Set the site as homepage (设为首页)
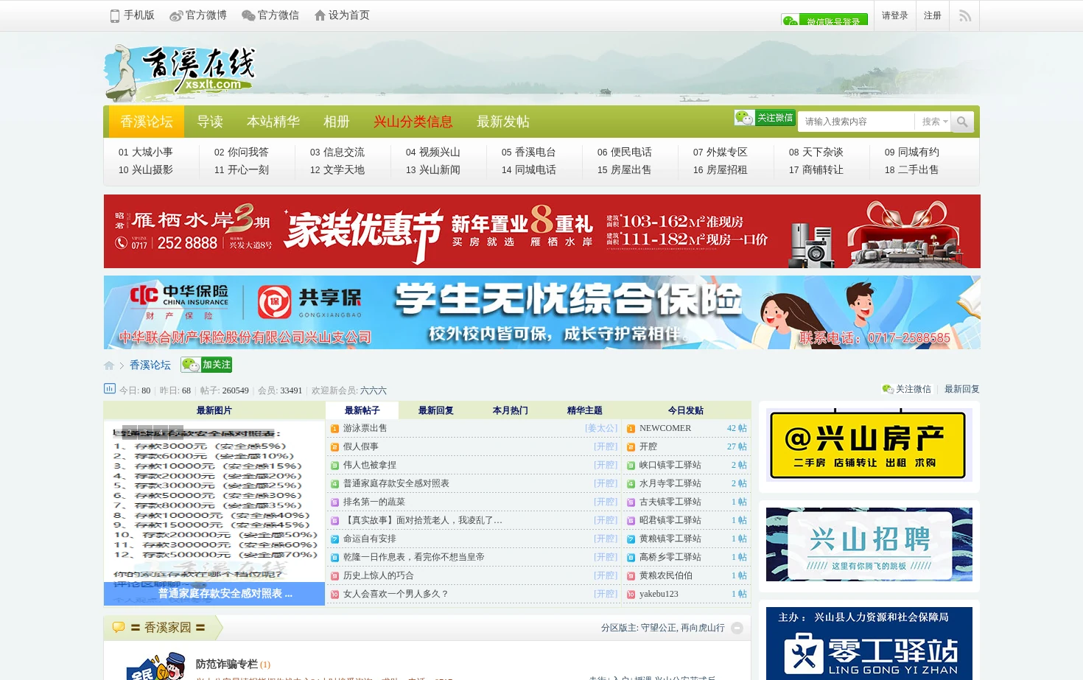The height and width of the screenshot is (680, 1083). 342,15
